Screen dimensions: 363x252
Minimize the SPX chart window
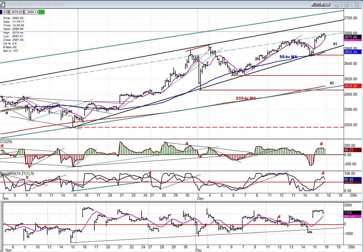pyautogui.click(x=337, y=4)
